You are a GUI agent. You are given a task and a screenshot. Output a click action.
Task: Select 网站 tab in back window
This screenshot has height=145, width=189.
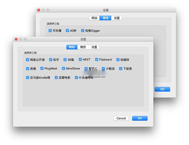coord(94,18)
